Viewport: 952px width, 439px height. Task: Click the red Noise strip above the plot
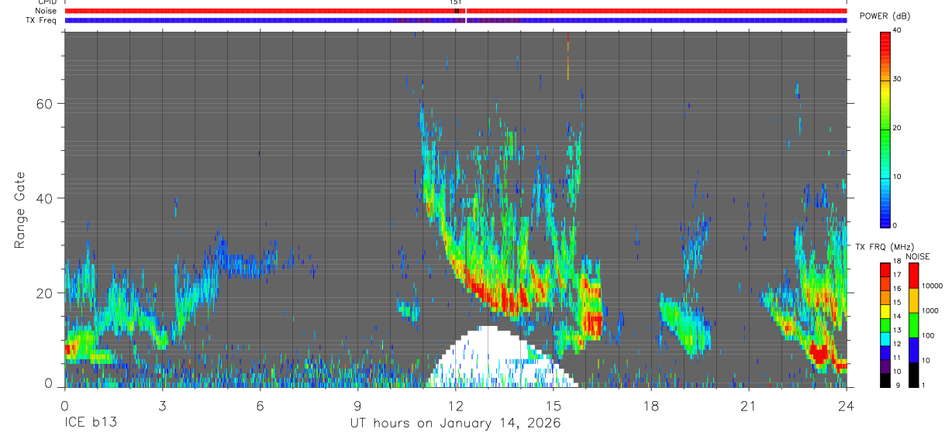[456, 11]
